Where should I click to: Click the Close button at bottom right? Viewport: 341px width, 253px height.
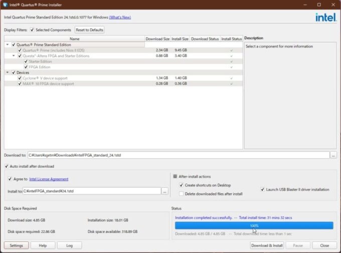point(324,245)
